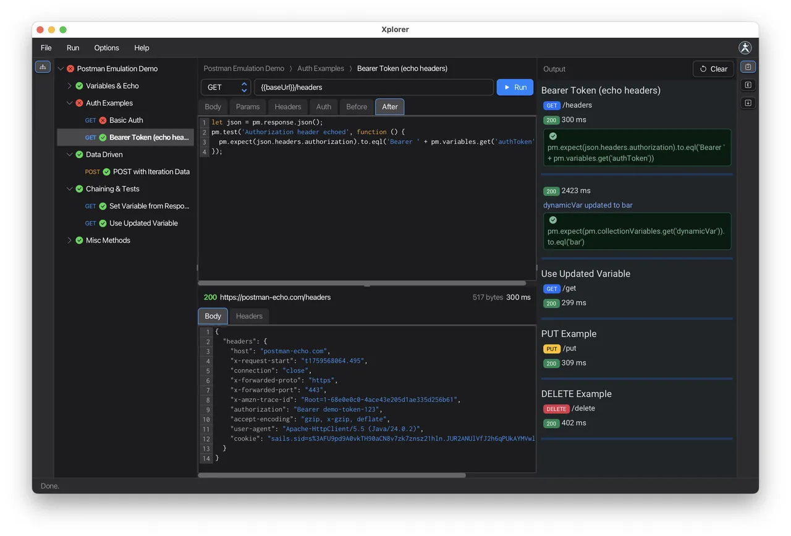791x536 pixels.
Task: Click the 200 badge beside 402 ms
Action: click(551, 424)
